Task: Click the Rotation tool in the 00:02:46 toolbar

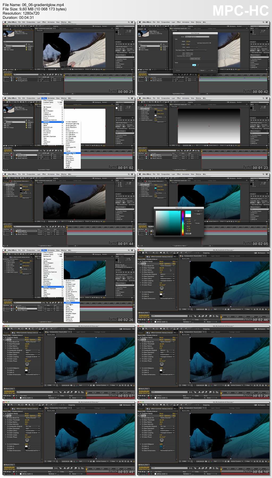Action: (x=150, y=253)
